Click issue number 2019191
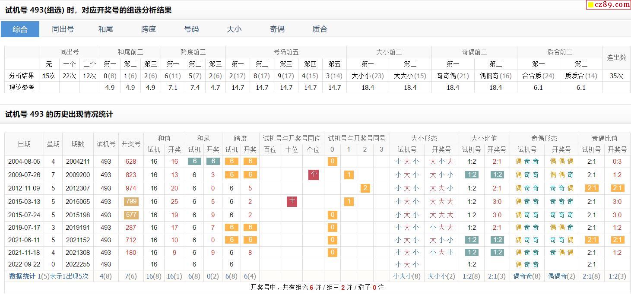This screenshot has height=295, width=631. 78,227
